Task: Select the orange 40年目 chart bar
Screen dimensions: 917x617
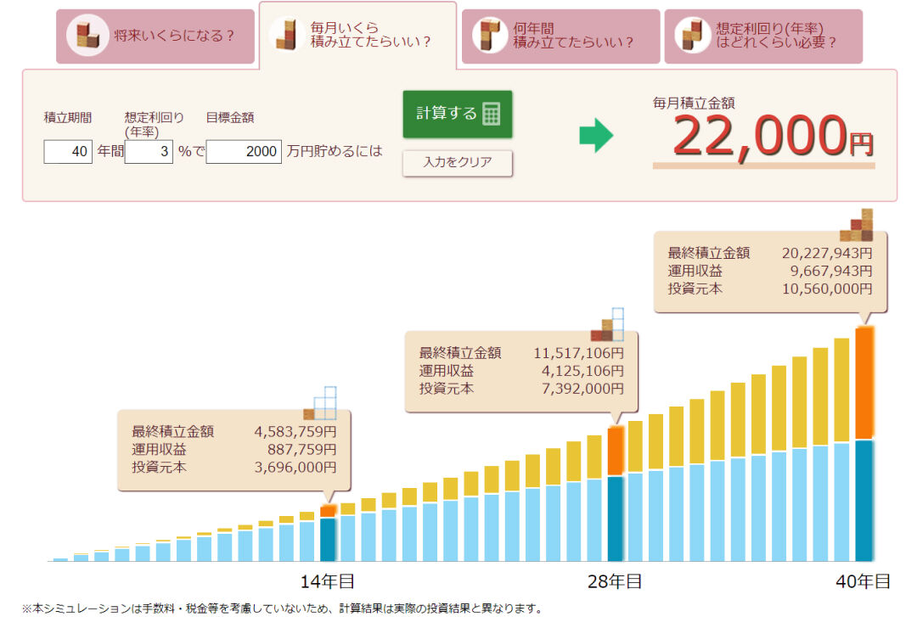Action: tap(864, 444)
